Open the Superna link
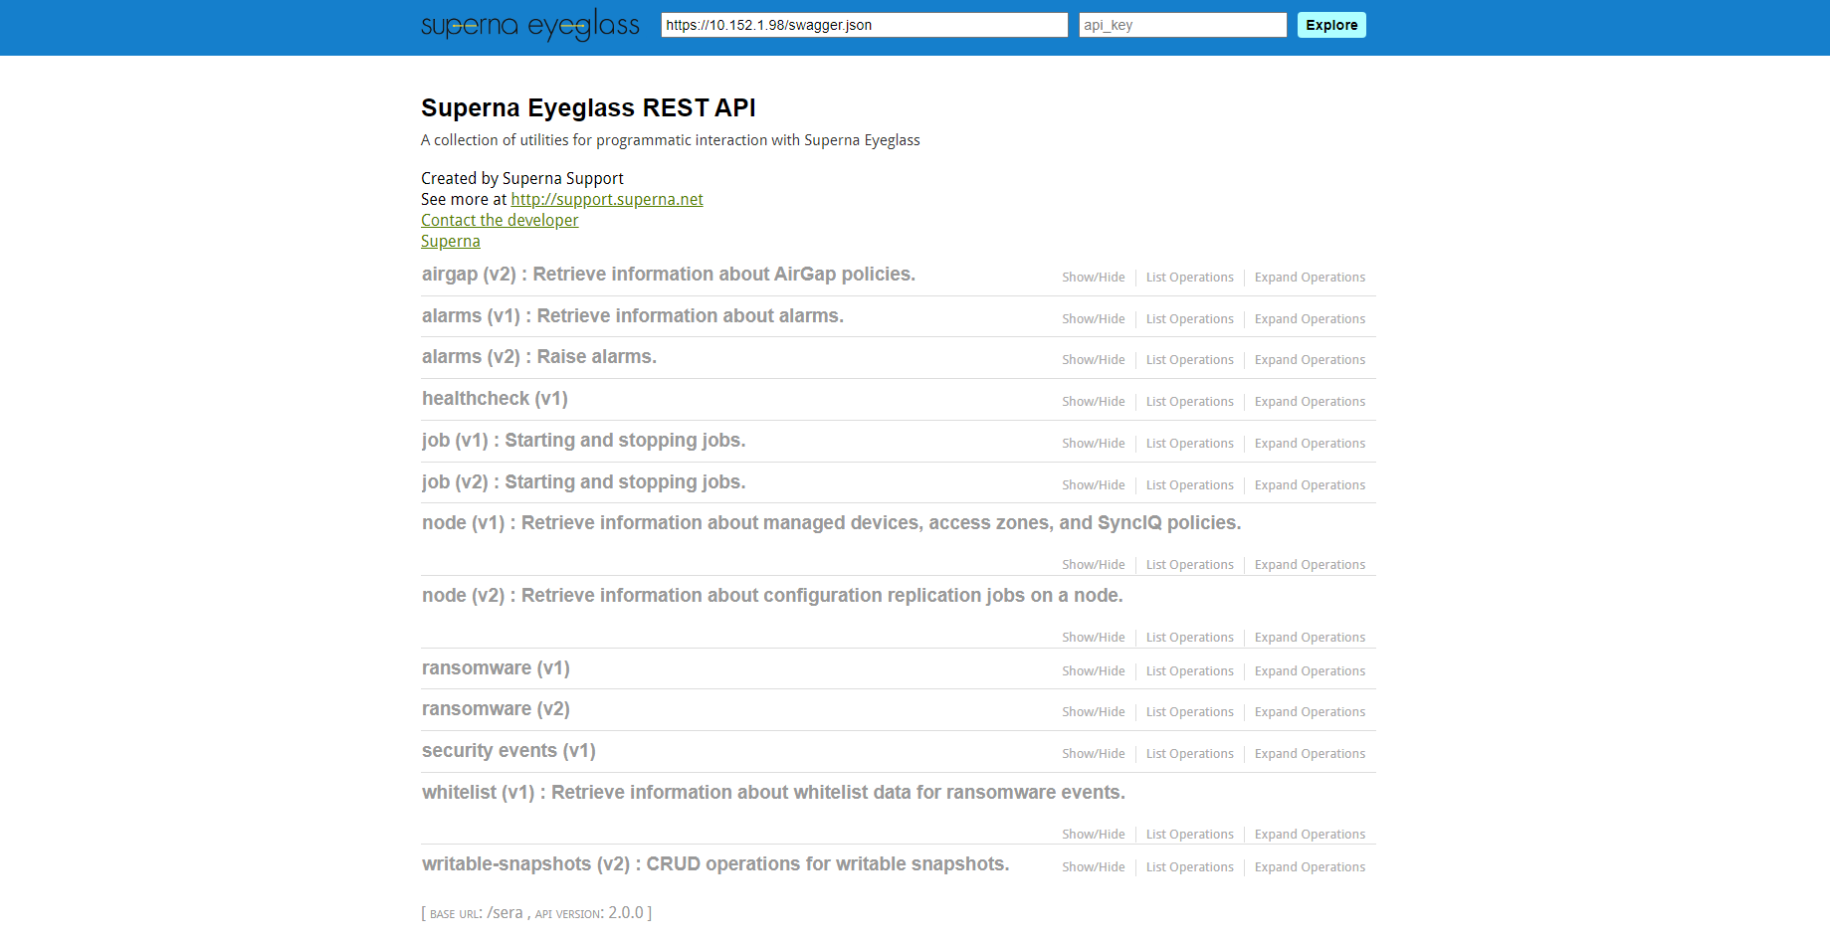 click(x=451, y=241)
